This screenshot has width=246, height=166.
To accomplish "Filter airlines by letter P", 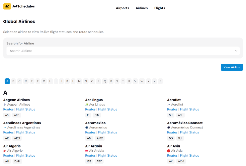I will 98,81.
